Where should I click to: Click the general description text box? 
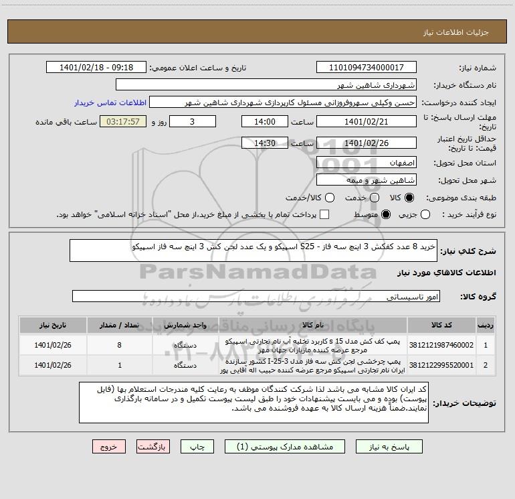[x=253, y=251]
